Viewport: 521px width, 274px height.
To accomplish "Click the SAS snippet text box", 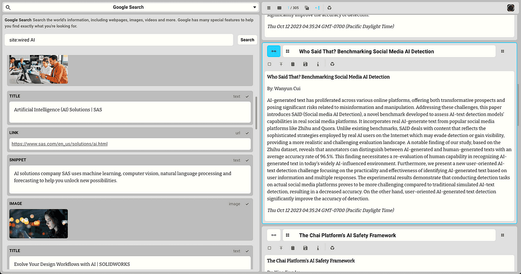I will pyautogui.click(x=130, y=180).
